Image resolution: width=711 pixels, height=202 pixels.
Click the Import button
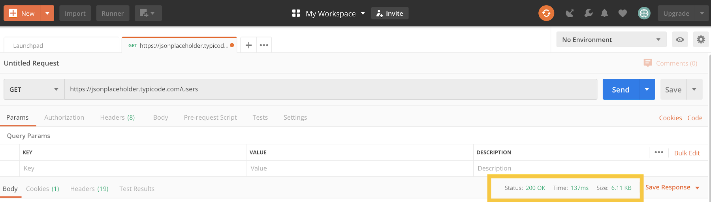point(75,13)
